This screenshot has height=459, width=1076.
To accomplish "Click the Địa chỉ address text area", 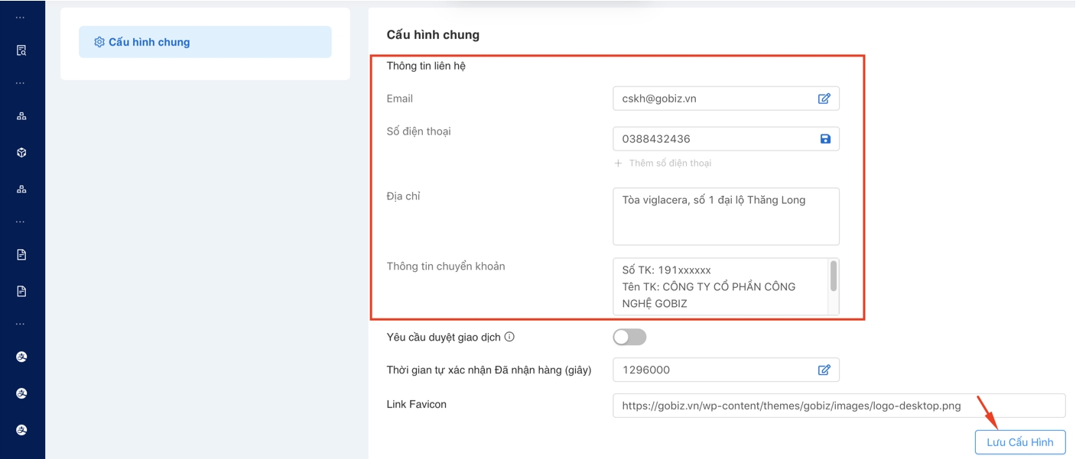I will coord(725,216).
